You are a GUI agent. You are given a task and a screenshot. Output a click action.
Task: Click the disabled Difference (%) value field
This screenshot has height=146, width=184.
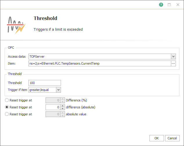coord(53,100)
